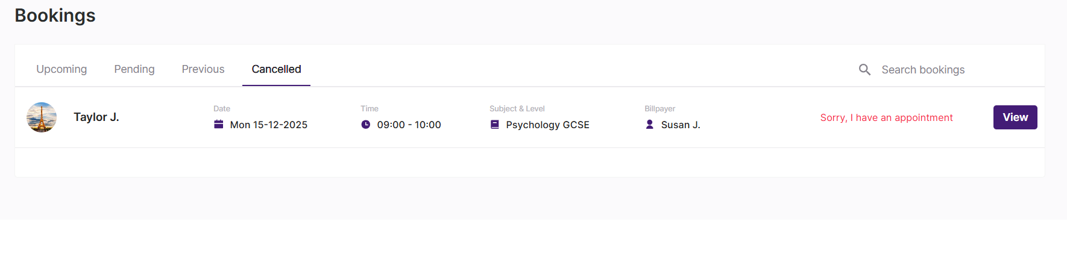Click the Subject & Level column label
The image size is (1067, 272).
(517, 109)
